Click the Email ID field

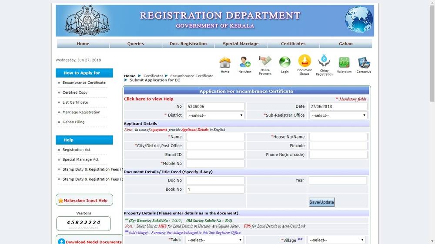click(215, 155)
